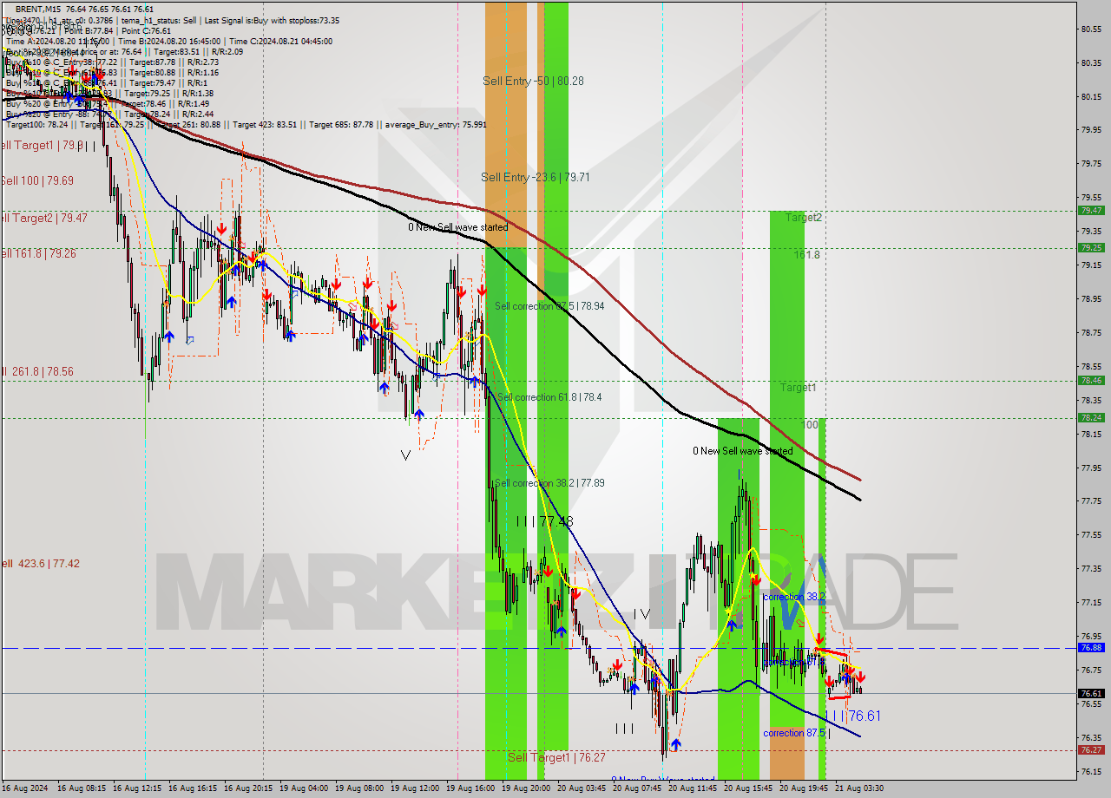
Task: Select the 'Sell Entry -23.6 | 79.71' label
Action: (x=536, y=177)
